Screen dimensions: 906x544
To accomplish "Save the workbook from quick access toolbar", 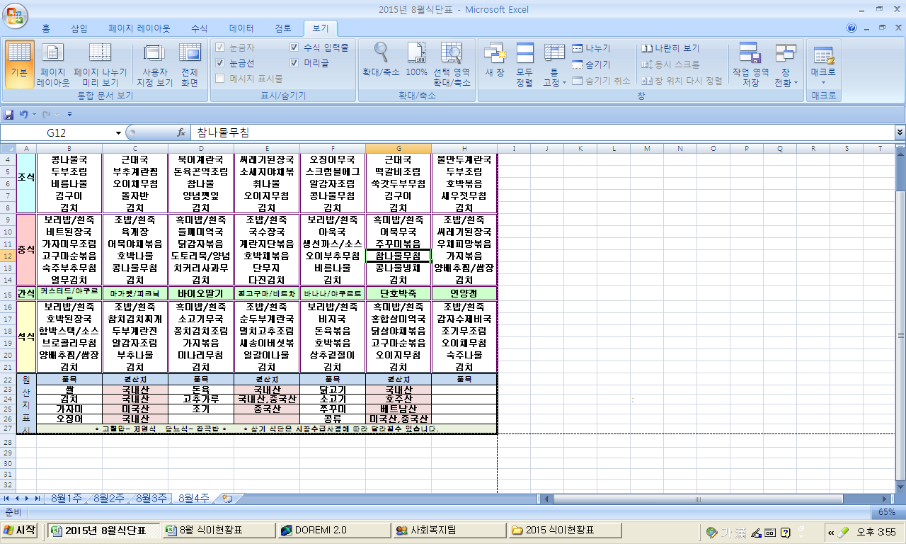I will coord(9,114).
